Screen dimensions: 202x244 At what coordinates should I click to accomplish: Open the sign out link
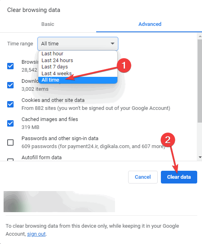coord(36,234)
